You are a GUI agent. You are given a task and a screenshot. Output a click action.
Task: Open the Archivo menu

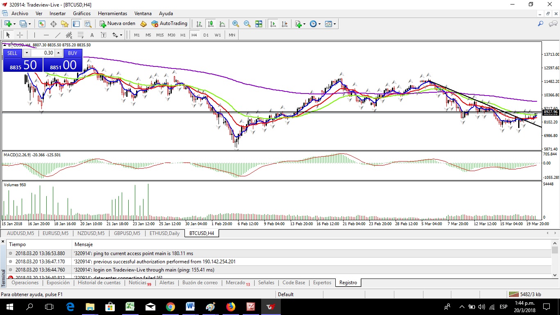[20, 13]
